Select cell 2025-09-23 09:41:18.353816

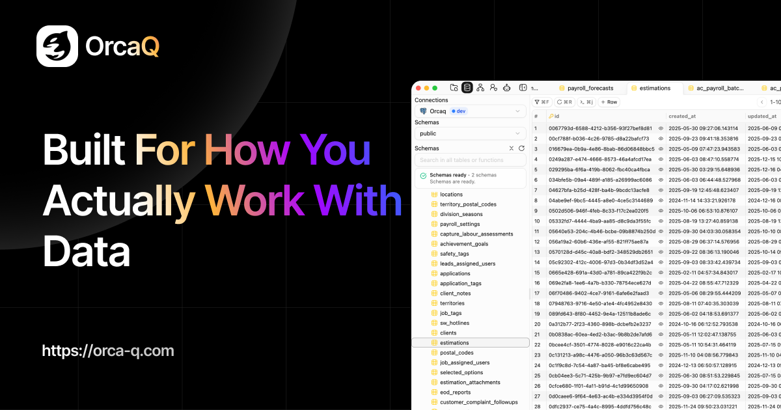point(704,139)
